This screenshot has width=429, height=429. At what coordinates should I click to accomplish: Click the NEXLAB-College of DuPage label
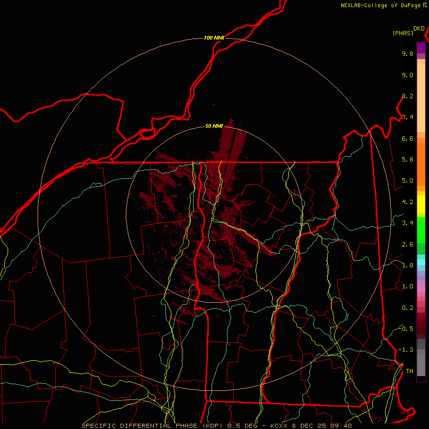pyautogui.click(x=380, y=5)
